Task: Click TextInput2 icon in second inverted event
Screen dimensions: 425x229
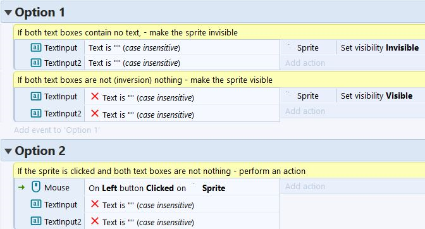Action: tap(36, 113)
